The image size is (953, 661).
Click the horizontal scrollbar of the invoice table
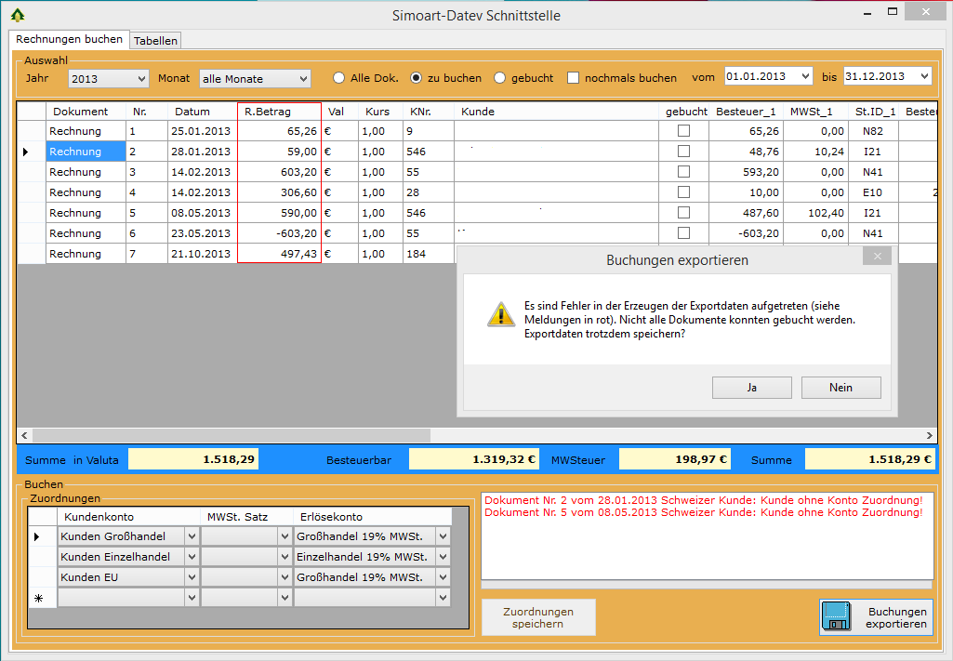pyautogui.click(x=232, y=435)
